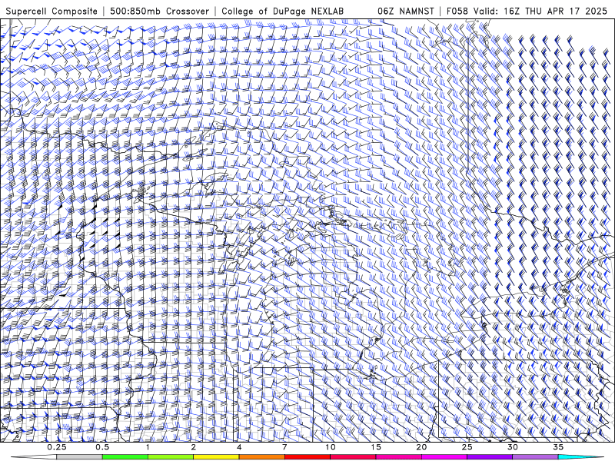Click the crimson 10–15 color bar segment
The image size is (615, 461).
point(353,457)
